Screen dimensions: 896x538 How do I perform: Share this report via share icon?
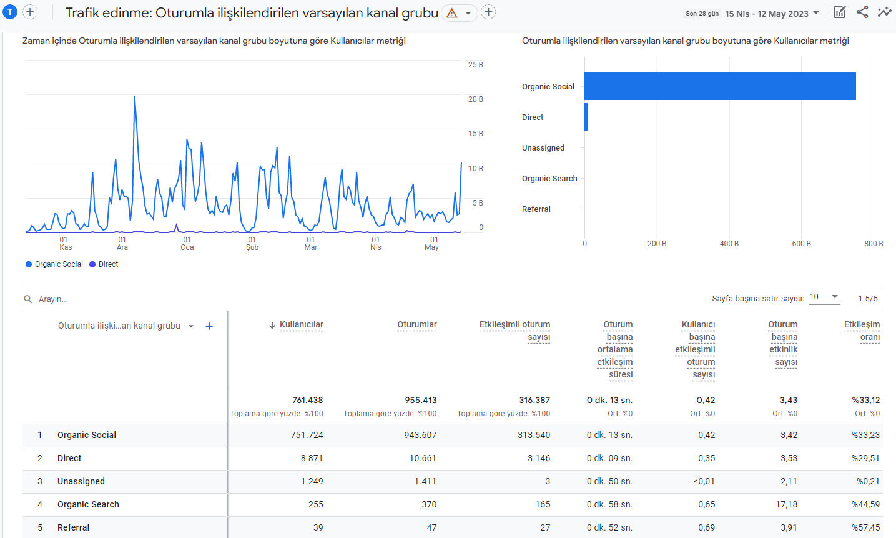pyautogui.click(x=862, y=12)
